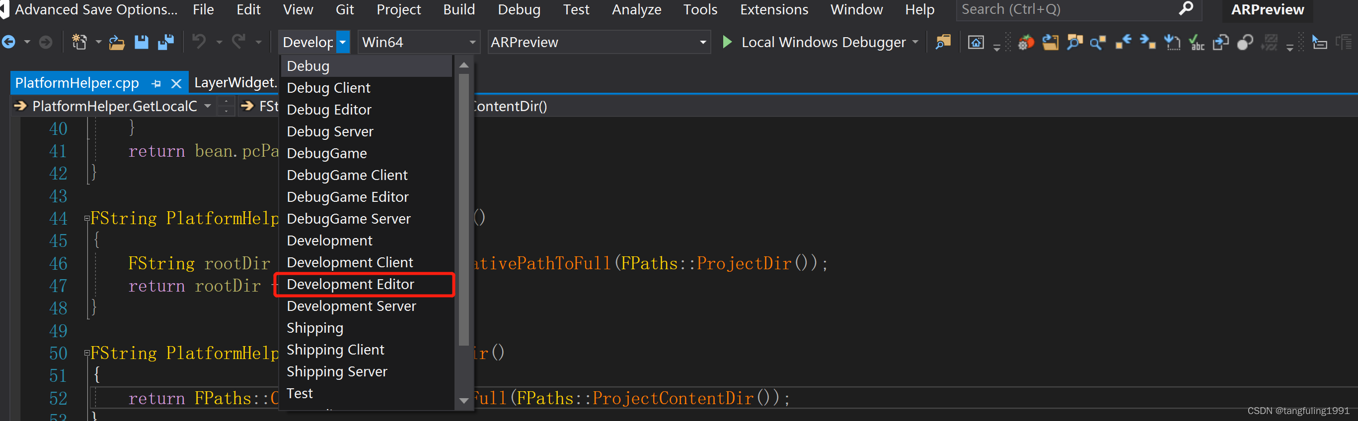This screenshot has width=1358, height=421.
Task: Close the PlatformHelper.cpp tab
Action: [177, 83]
